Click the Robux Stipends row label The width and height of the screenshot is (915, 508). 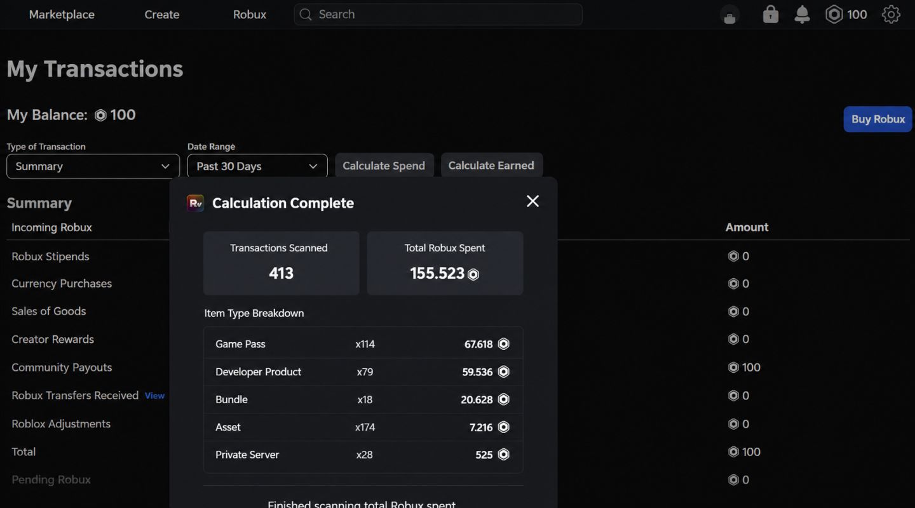(x=50, y=257)
